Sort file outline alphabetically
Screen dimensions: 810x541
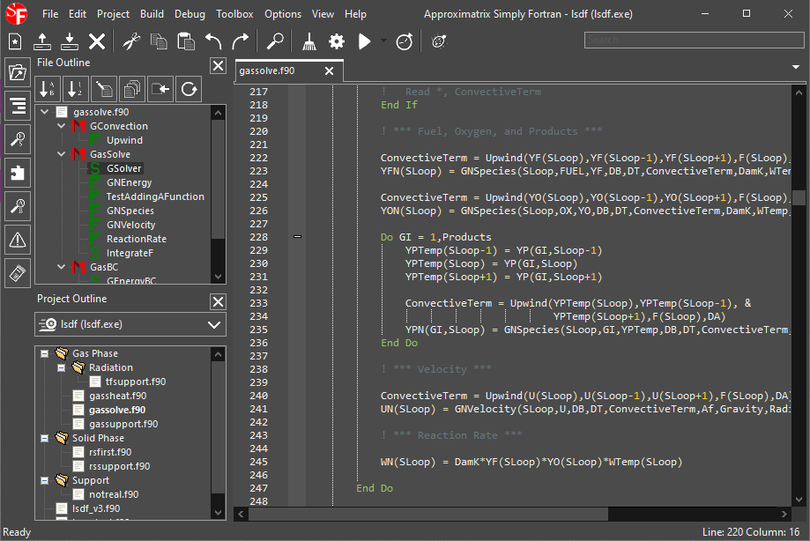46,88
